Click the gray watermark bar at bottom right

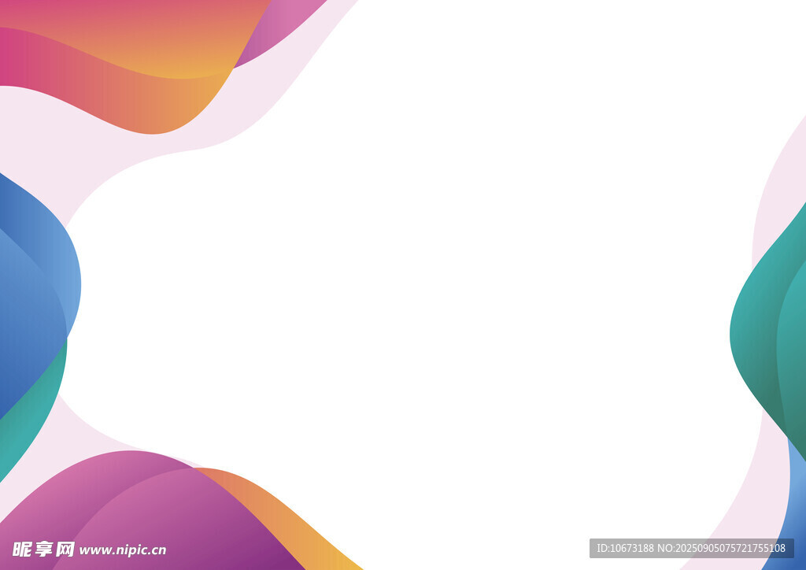[692, 548]
